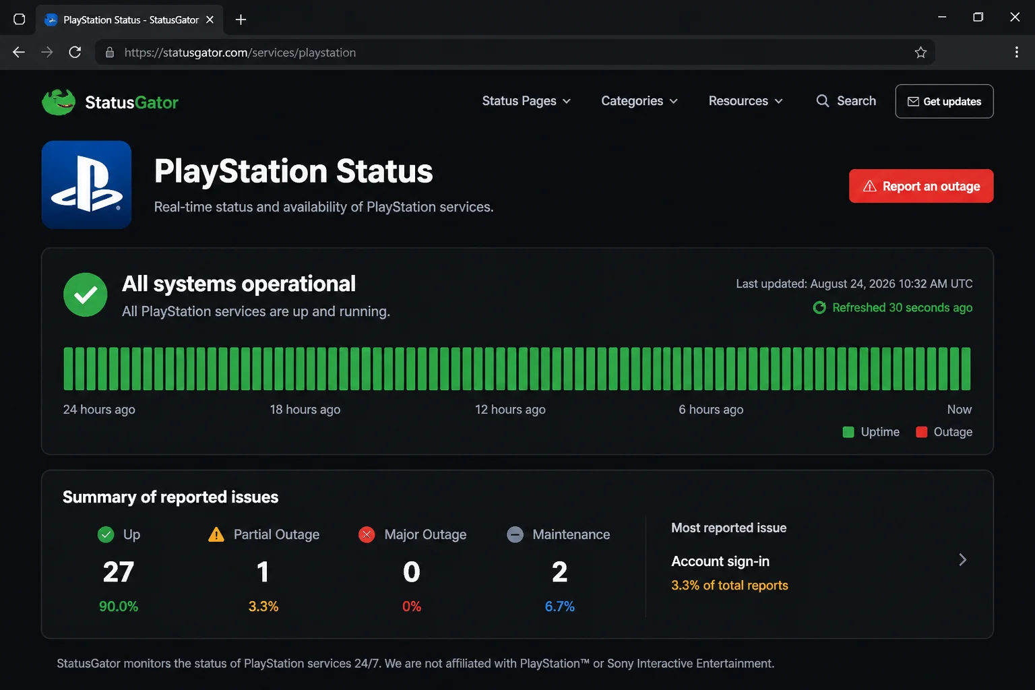1035x690 pixels.
Task: Open the browser three-dot menu
Action: coord(1016,53)
